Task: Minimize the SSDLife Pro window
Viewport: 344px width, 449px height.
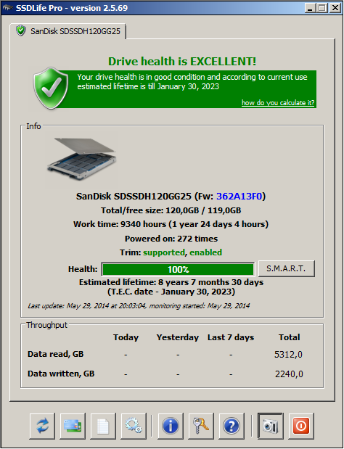Action: tap(309, 8)
